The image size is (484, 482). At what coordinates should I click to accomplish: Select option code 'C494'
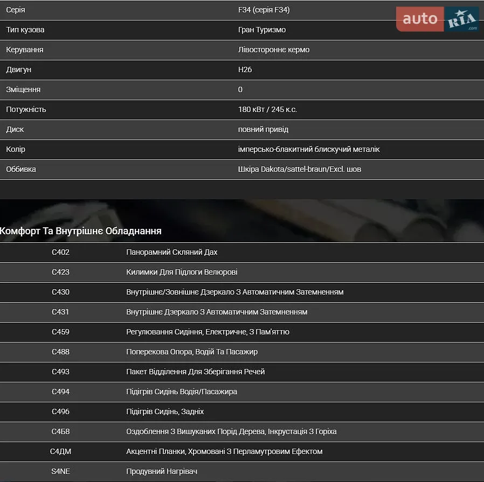[x=60, y=392]
